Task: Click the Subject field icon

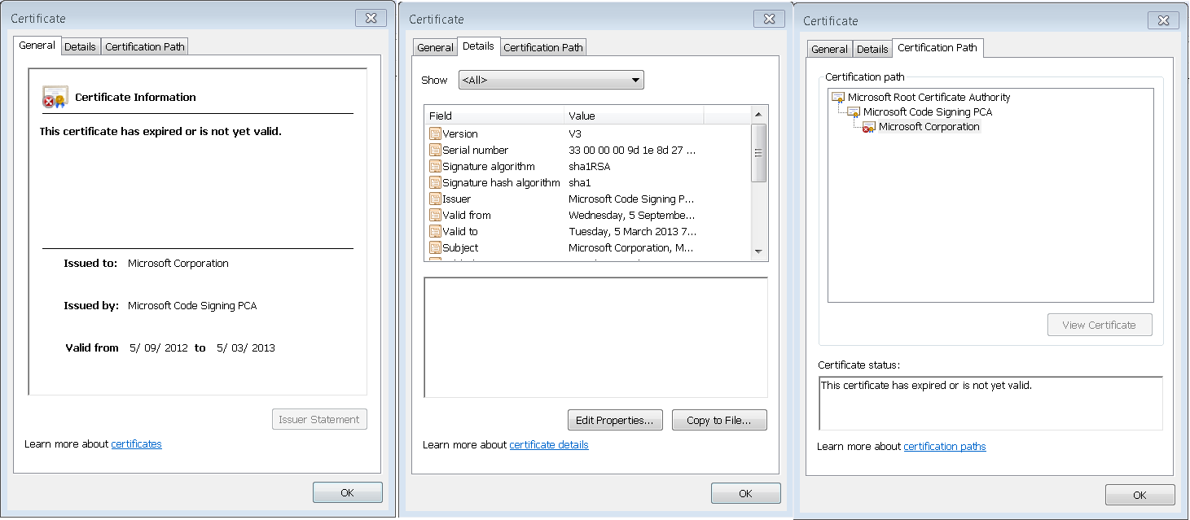Action: click(x=435, y=247)
